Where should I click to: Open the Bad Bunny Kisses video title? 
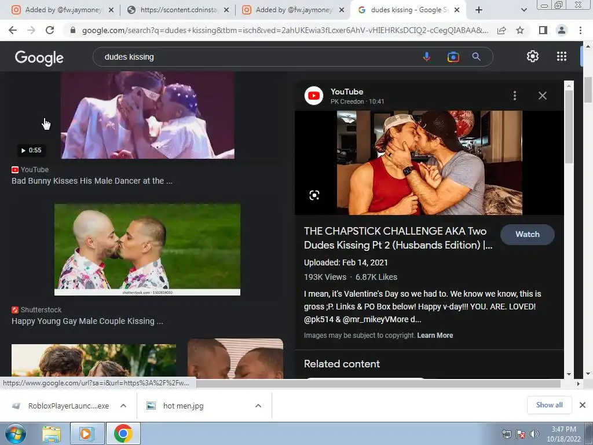click(92, 181)
